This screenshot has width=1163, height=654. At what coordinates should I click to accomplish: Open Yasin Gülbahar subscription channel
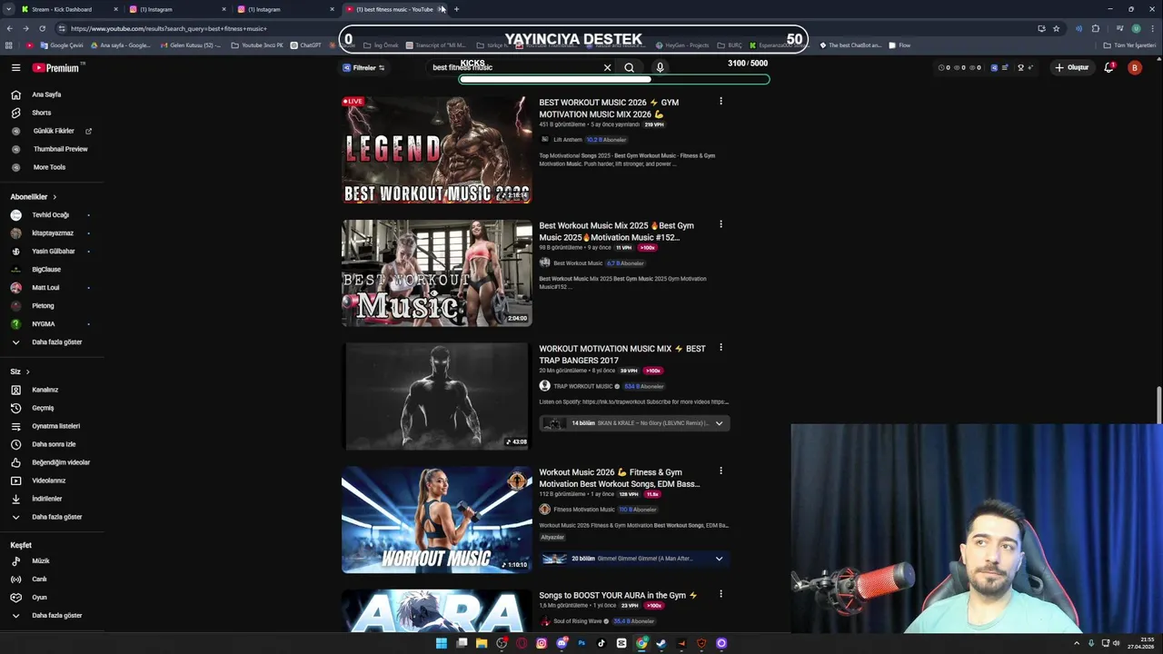point(54,252)
